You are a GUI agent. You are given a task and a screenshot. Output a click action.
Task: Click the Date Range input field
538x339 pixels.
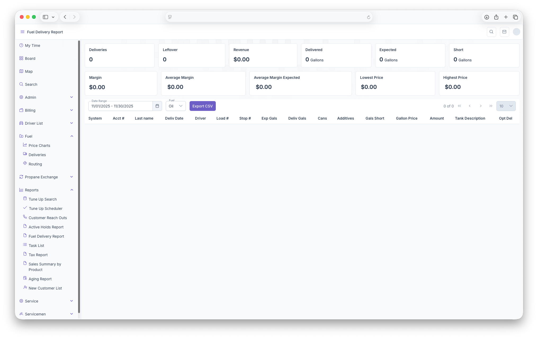(x=120, y=106)
